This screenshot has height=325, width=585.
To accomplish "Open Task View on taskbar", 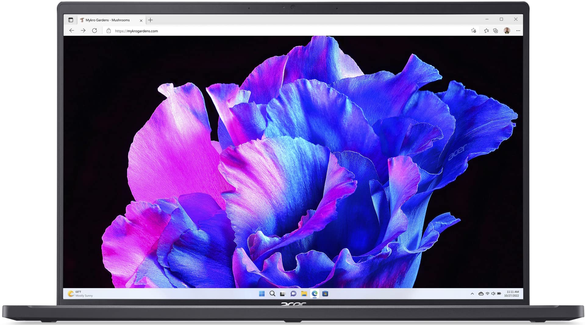I will point(283,294).
